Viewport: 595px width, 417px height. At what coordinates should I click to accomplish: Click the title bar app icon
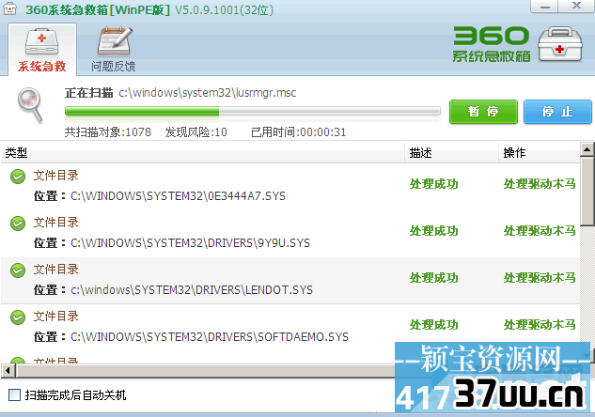9,8
